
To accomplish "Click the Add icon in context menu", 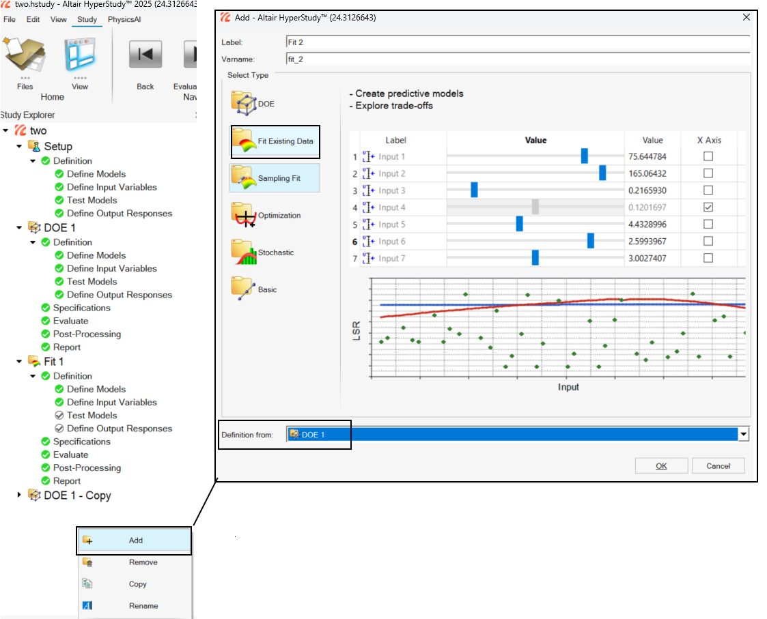I will point(87,541).
